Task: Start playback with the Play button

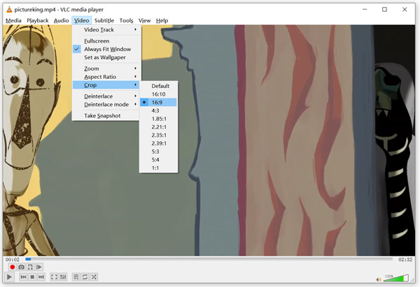Action: coord(9,277)
